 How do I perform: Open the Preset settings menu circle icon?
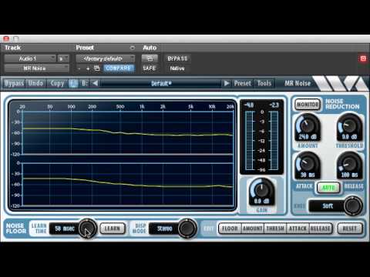(133, 48)
